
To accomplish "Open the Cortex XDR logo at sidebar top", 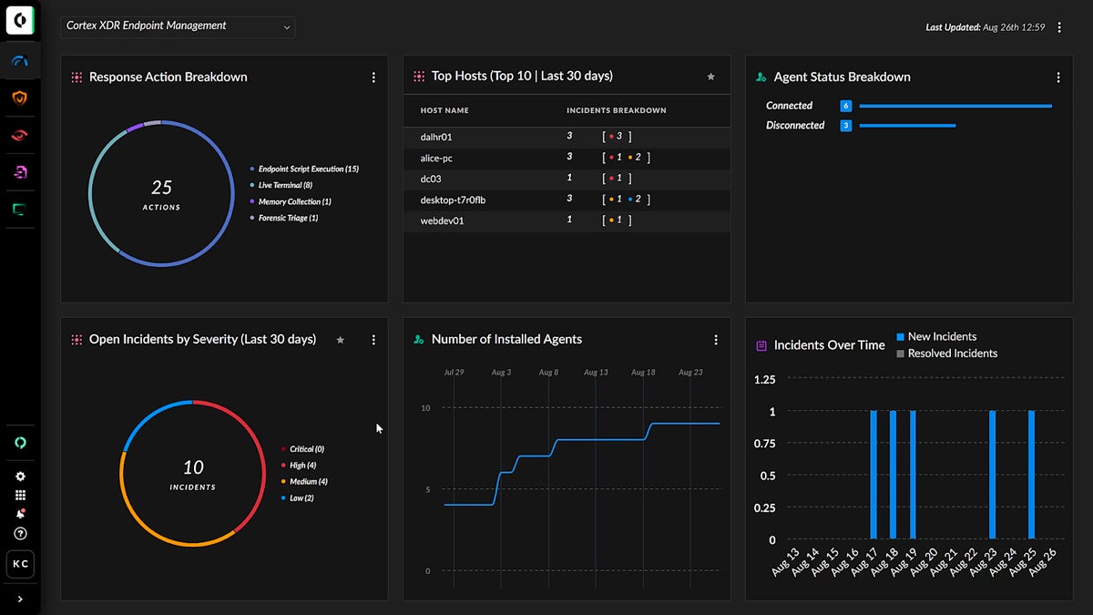I will [20, 20].
